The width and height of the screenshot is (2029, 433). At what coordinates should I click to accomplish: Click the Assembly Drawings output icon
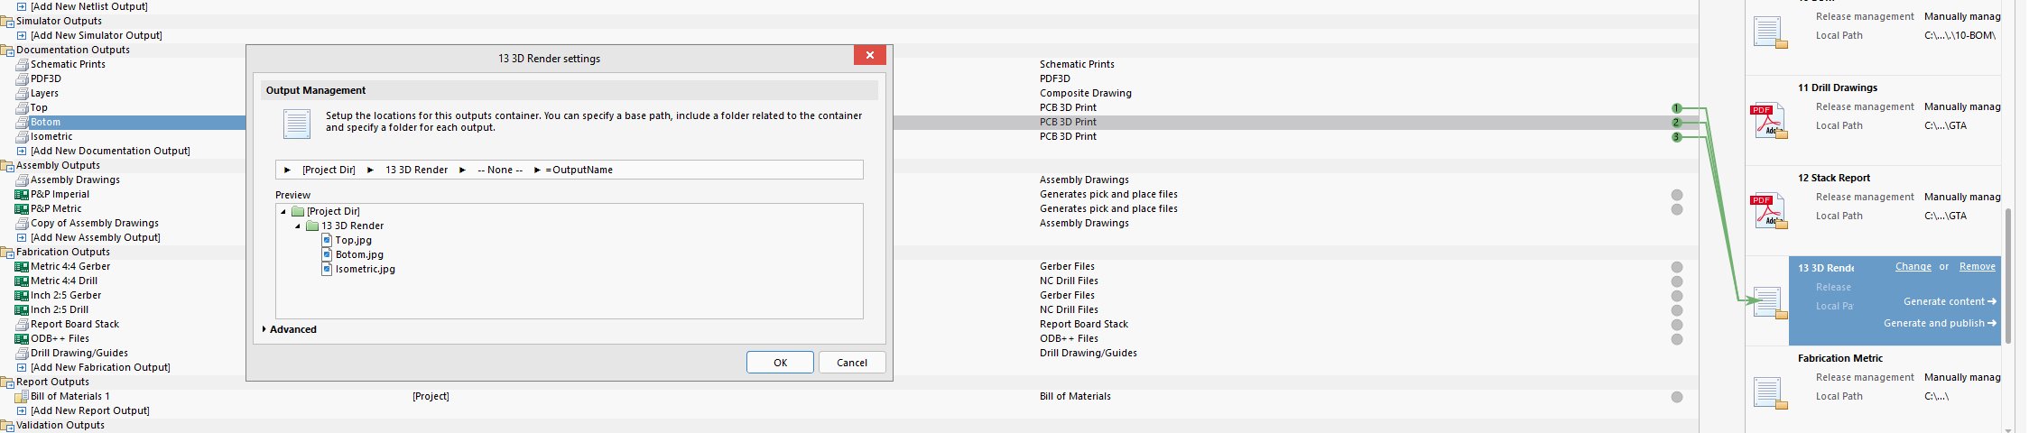pyautogui.click(x=23, y=180)
